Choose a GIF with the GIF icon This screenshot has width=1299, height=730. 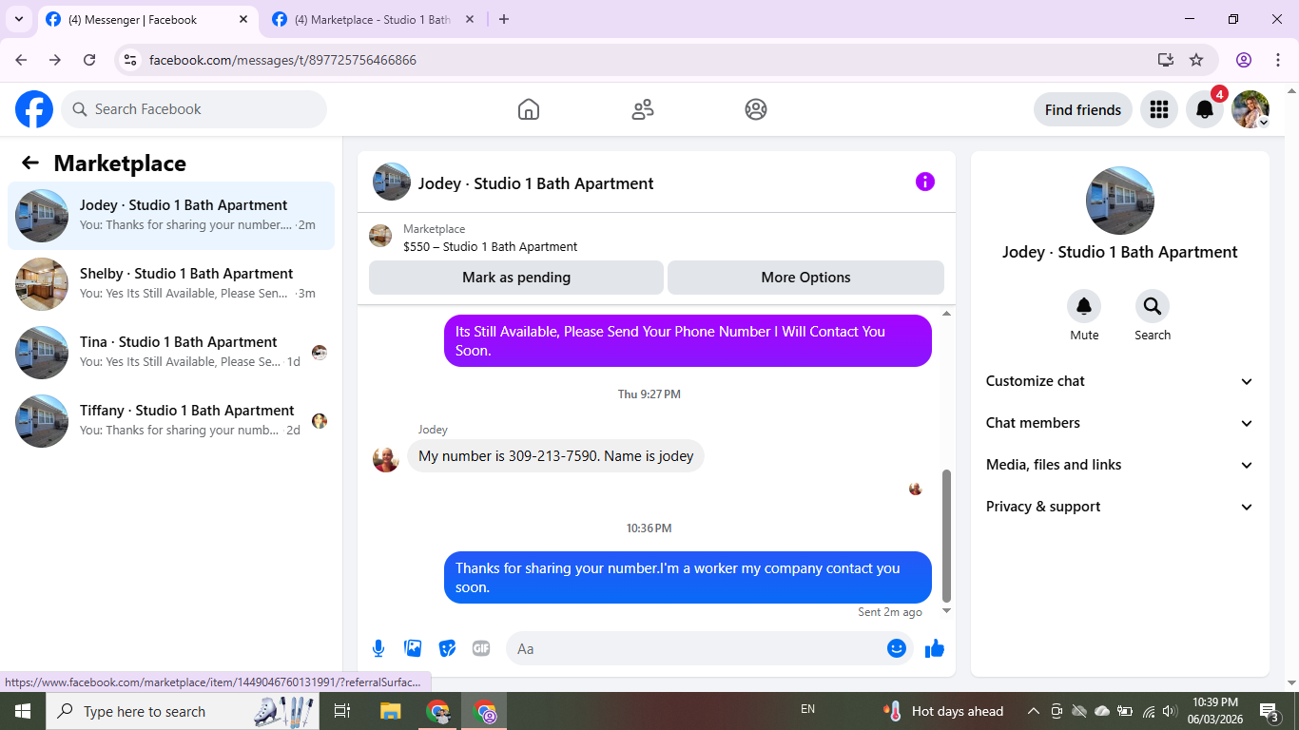pyautogui.click(x=481, y=648)
